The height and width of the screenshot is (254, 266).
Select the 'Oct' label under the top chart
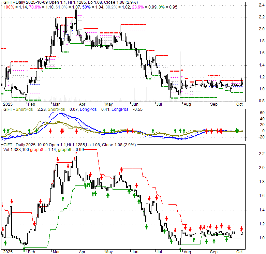239,104
